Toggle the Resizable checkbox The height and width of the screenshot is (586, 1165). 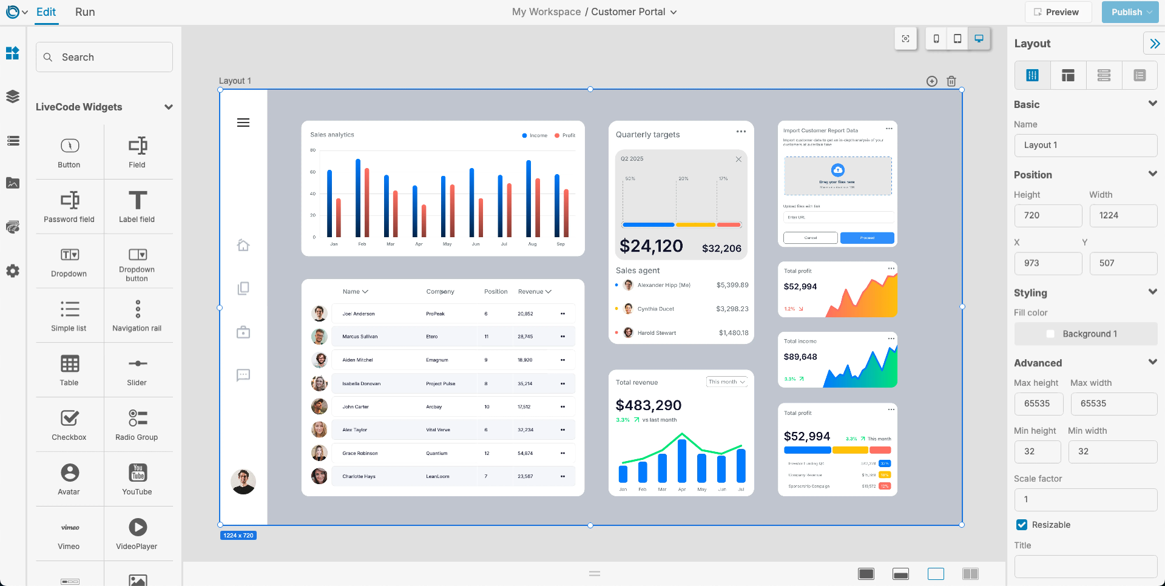tap(1022, 525)
